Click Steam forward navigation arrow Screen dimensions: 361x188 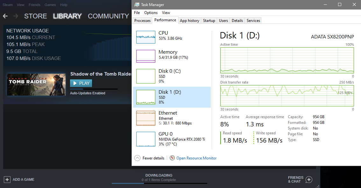click(x=16, y=16)
